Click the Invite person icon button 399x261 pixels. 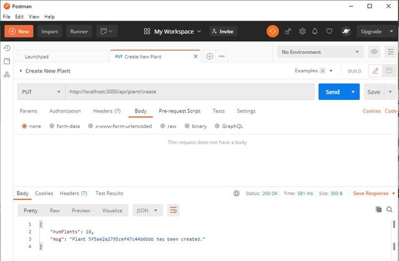tap(224, 31)
